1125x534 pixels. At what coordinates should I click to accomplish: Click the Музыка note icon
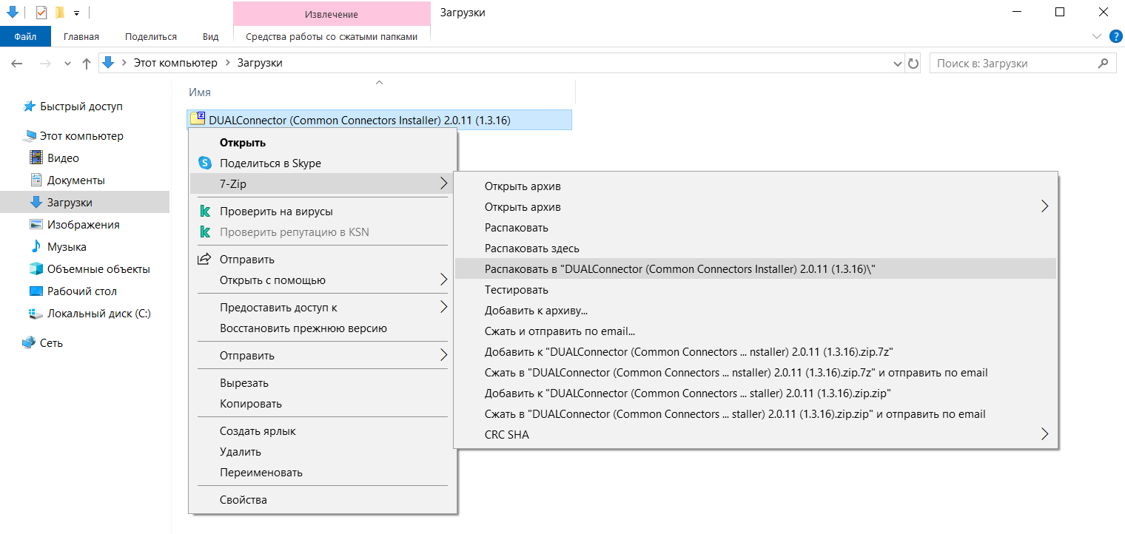click(x=36, y=247)
